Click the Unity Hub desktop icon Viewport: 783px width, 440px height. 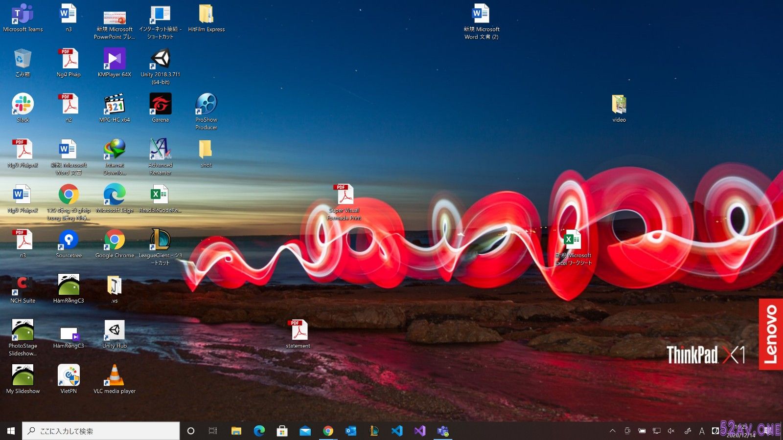click(115, 331)
